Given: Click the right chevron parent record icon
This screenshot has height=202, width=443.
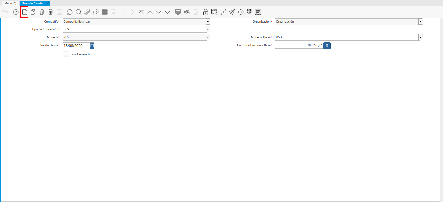Looking at the screenshot, I should click(x=133, y=12).
